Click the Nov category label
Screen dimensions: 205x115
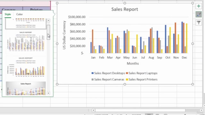(x=176, y=57)
